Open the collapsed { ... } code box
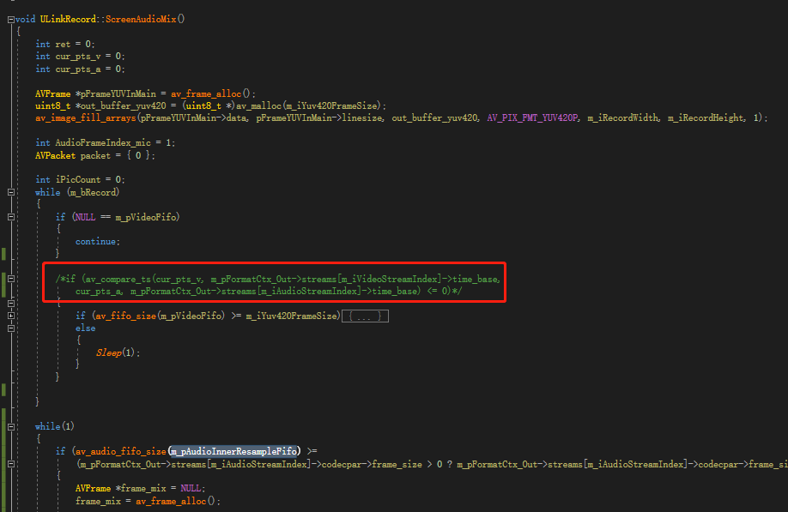Image resolution: width=788 pixels, height=512 pixels. point(365,316)
